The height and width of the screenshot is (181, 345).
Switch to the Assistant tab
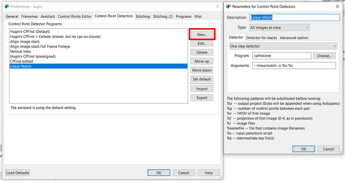[48, 17]
